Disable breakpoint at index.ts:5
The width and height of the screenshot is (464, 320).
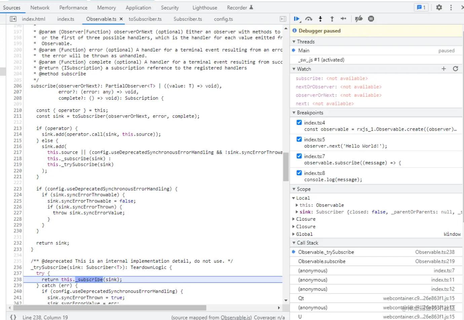pyautogui.click(x=299, y=139)
